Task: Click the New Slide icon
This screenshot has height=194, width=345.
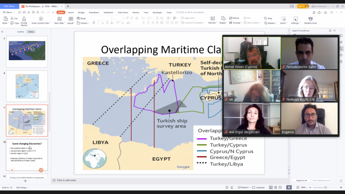Action: tap(59, 19)
